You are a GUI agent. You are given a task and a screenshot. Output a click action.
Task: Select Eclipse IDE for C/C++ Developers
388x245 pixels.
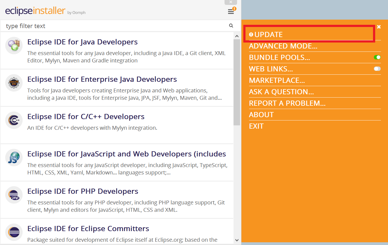[86, 117]
